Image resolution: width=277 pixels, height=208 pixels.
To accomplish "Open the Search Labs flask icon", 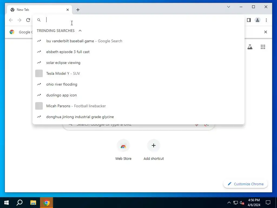I will click(x=250, y=47).
